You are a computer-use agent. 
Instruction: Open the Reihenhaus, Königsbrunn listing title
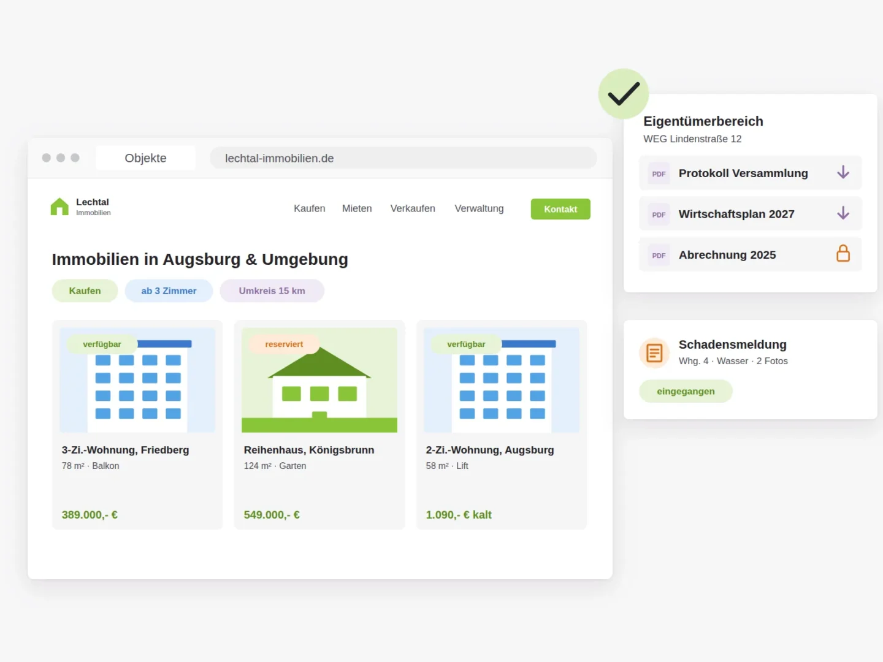[x=309, y=450]
